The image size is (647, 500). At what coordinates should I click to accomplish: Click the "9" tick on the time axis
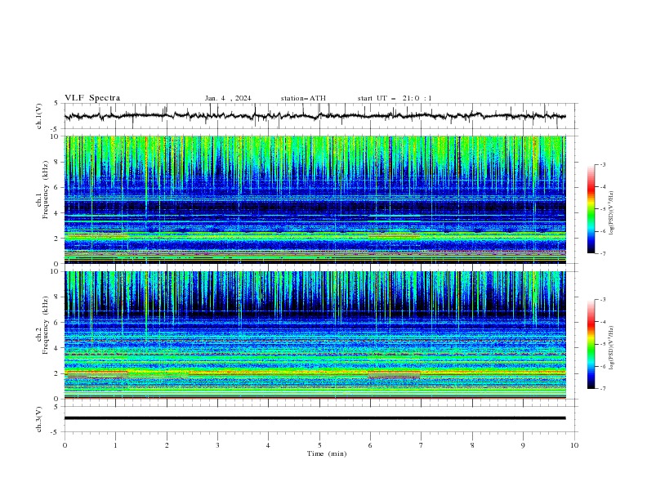point(523,445)
